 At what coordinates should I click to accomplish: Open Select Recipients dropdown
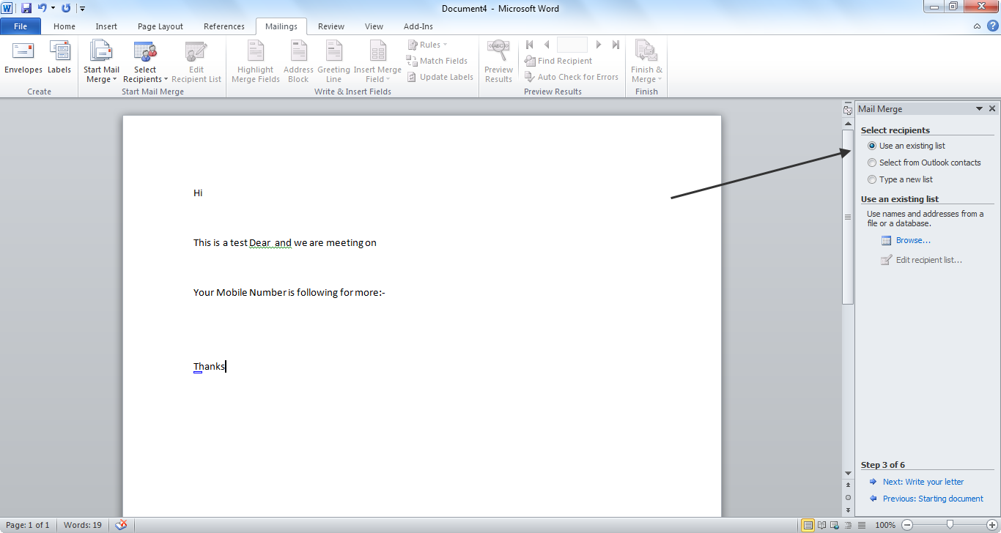click(145, 62)
